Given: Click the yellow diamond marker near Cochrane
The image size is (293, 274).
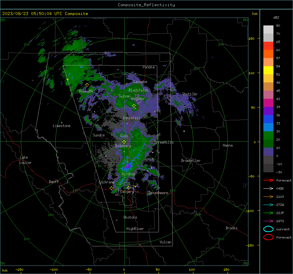Looking at the screenshot, I should [112, 188].
